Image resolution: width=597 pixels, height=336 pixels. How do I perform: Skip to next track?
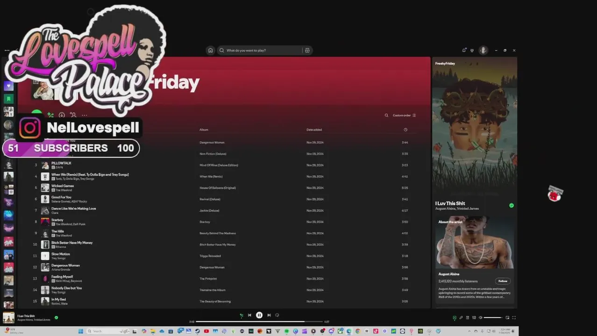click(x=269, y=315)
